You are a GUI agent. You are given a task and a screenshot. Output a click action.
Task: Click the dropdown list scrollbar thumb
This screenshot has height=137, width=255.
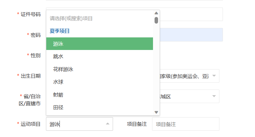click(156, 20)
